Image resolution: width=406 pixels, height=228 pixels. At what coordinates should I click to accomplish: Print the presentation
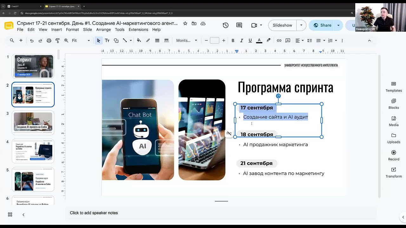point(49,41)
